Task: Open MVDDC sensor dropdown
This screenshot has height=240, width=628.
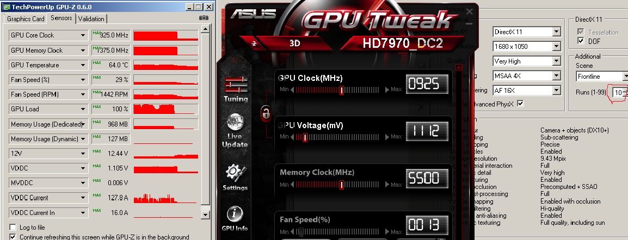Action: 83,183
